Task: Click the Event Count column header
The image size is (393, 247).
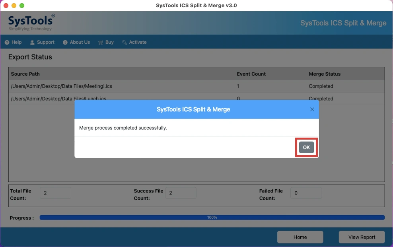Action: (x=251, y=74)
